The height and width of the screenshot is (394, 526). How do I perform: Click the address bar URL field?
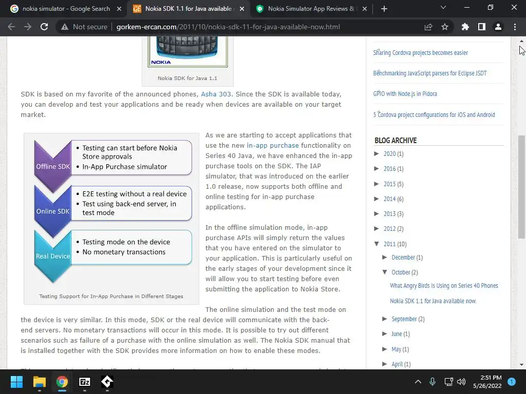[228, 27]
